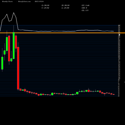Click the high value 'H: 30.50'
125x125 pixels.
(x=65, y=5)
